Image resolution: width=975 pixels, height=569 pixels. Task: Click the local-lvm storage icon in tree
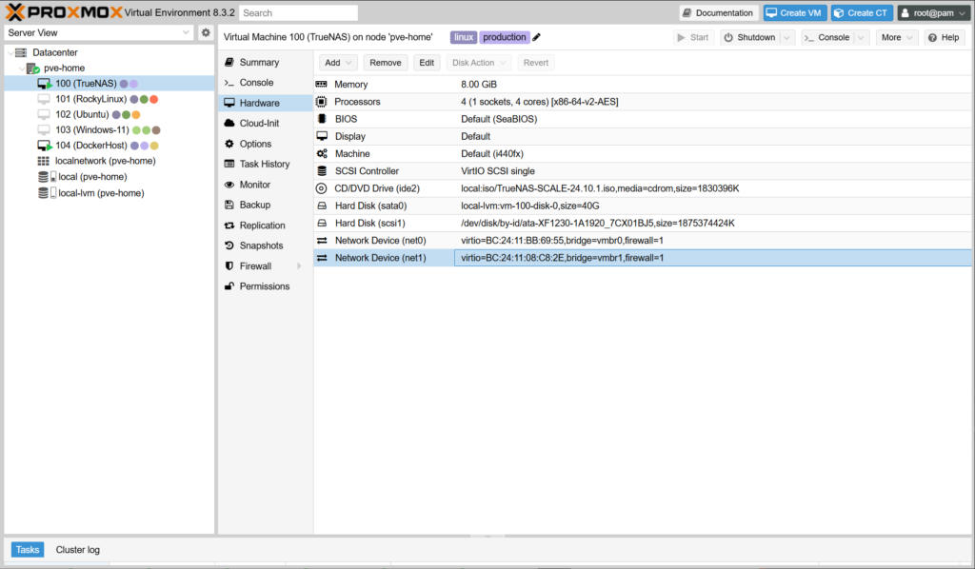tap(44, 192)
